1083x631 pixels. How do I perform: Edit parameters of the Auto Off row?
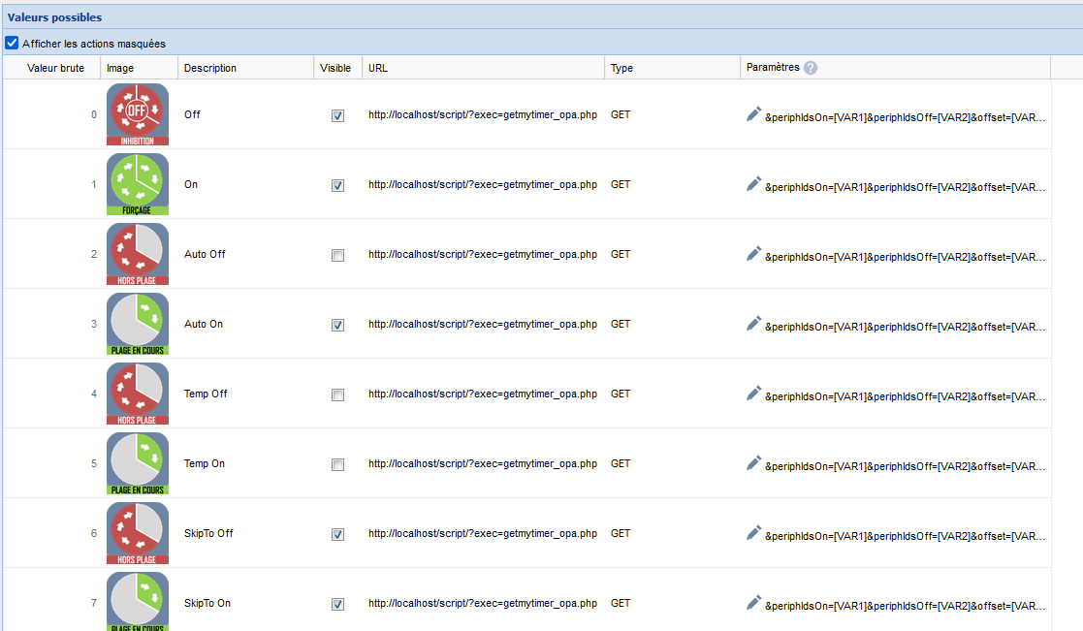click(753, 254)
